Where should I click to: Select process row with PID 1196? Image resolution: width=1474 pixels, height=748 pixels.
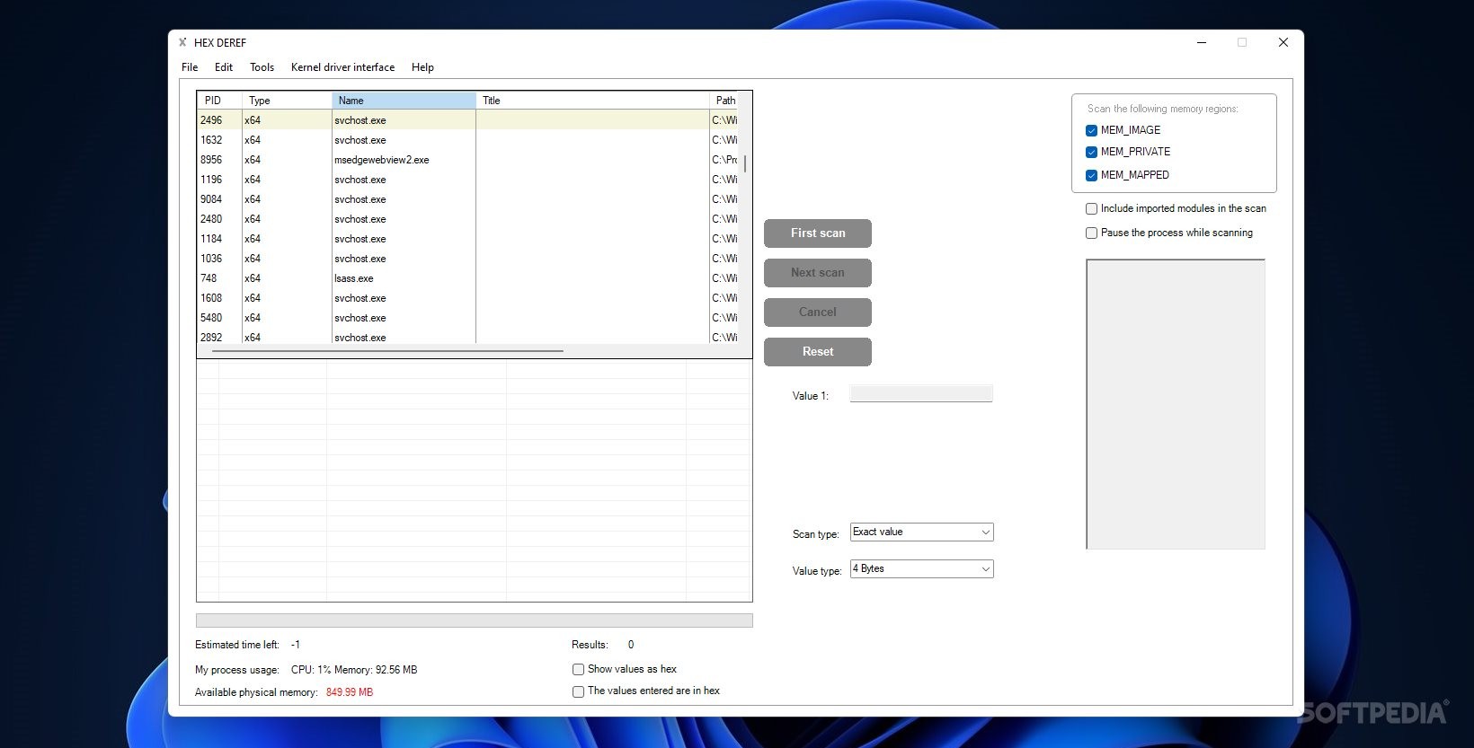(x=467, y=180)
